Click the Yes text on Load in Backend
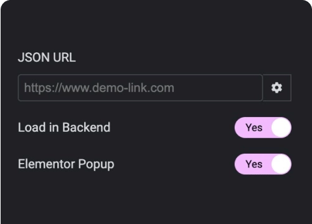The width and height of the screenshot is (312, 224). point(254,128)
